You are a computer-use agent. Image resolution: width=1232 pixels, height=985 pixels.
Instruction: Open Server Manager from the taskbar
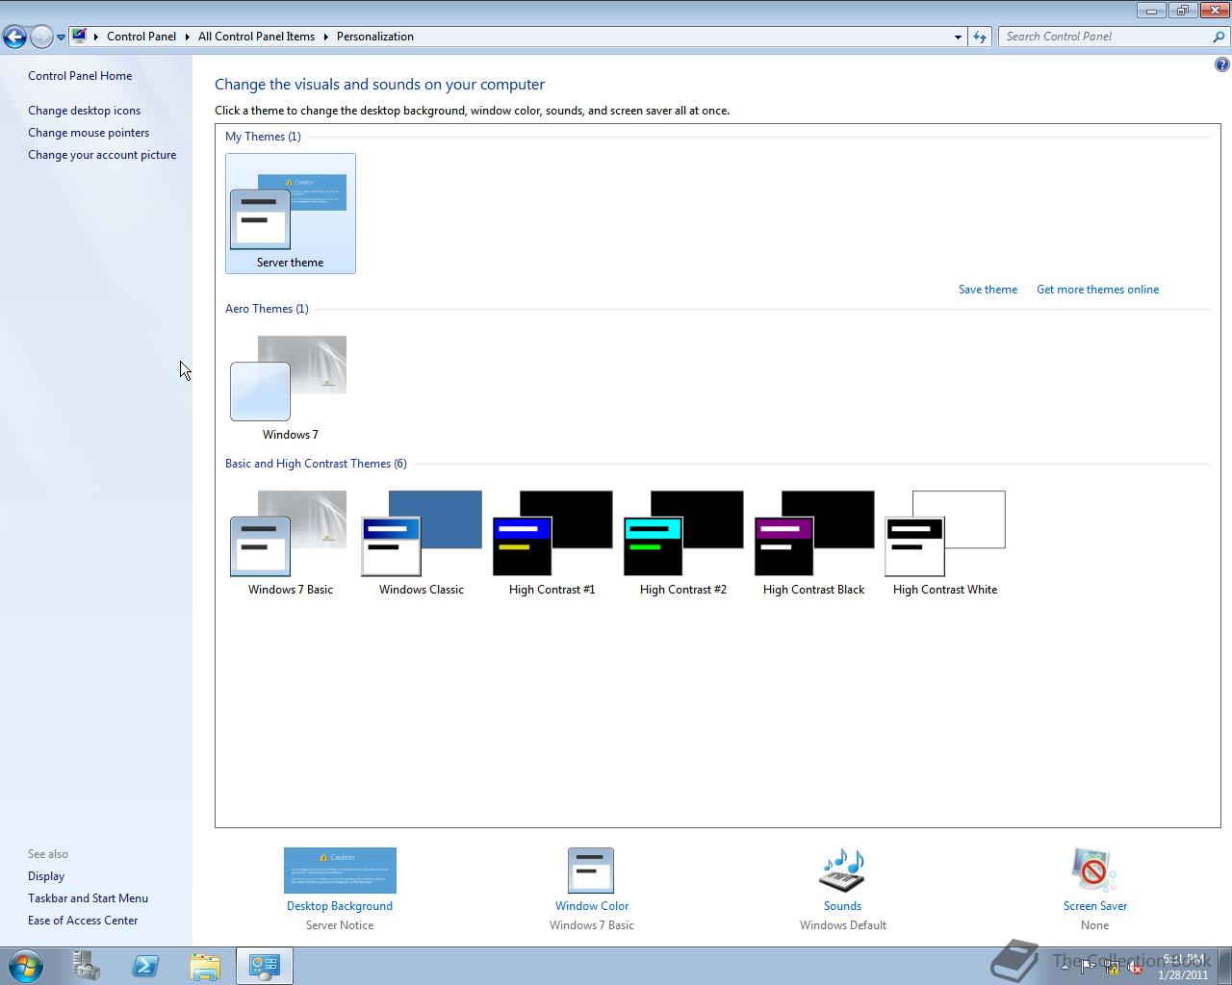point(86,966)
